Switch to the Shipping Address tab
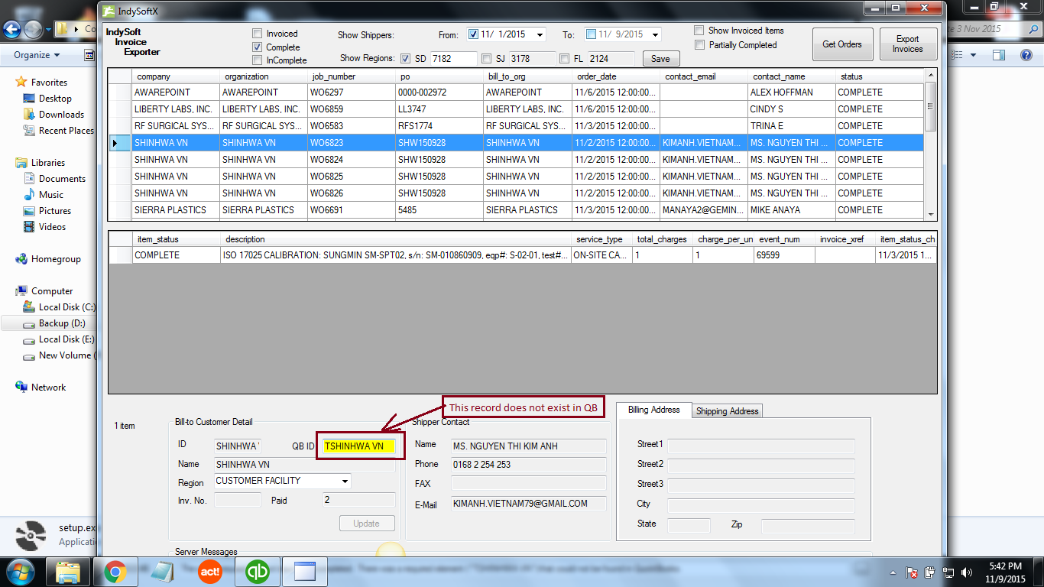1044x587 pixels. (727, 411)
